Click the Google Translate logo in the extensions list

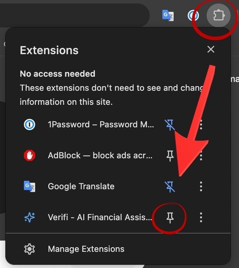(30, 186)
